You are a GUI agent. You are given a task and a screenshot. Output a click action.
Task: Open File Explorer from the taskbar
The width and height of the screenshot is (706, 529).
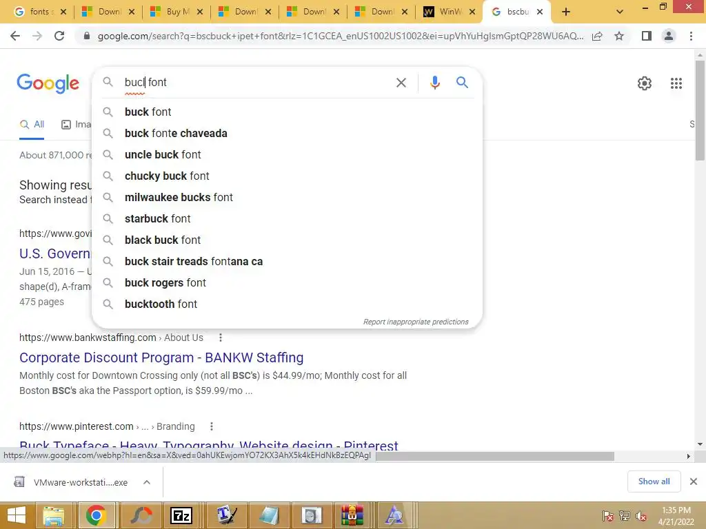[54, 515]
